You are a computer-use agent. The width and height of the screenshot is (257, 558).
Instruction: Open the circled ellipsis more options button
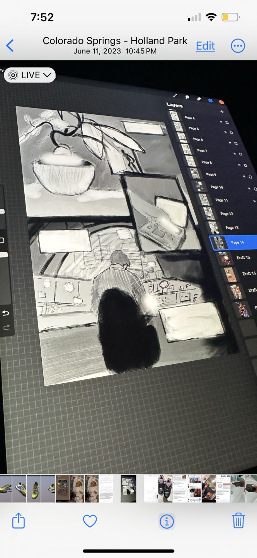click(238, 46)
